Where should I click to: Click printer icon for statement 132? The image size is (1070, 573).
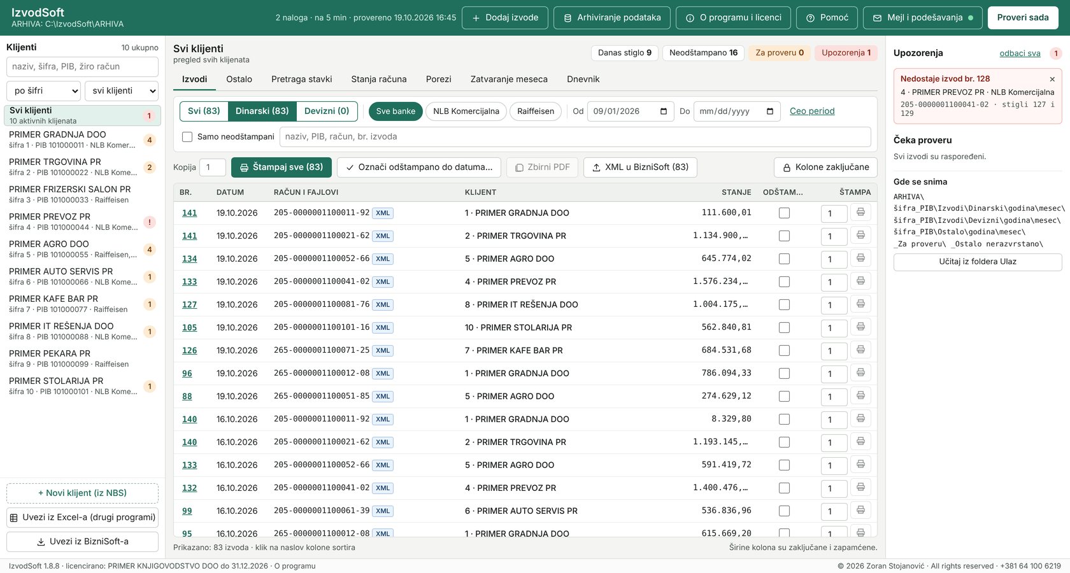point(860,487)
